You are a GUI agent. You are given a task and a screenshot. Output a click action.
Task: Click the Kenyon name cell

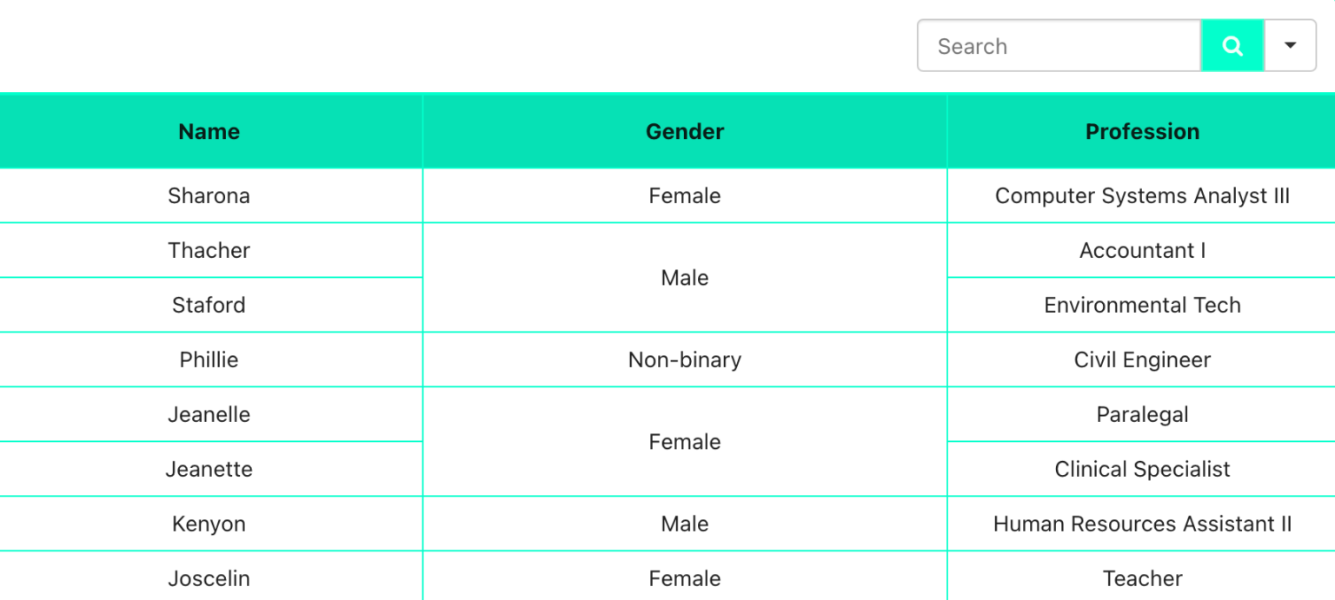209,524
